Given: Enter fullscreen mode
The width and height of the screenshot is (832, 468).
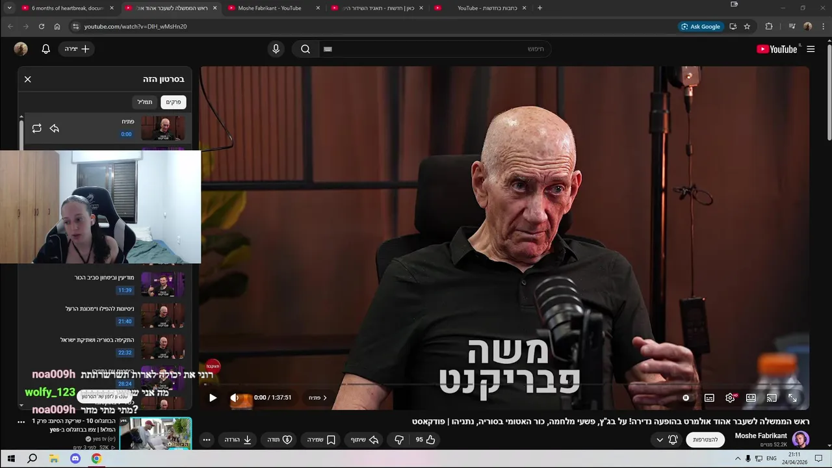Looking at the screenshot, I should click(x=792, y=398).
